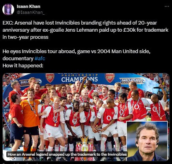172x164 pixels.
Task: Open the three-dot more options menu
Action: click(x=167, y=6)
